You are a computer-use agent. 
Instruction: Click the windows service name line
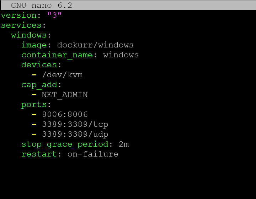tap(29, 35)
